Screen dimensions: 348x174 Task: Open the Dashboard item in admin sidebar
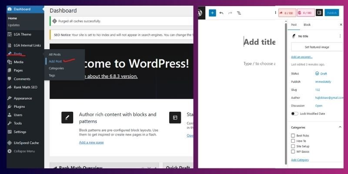25,9
